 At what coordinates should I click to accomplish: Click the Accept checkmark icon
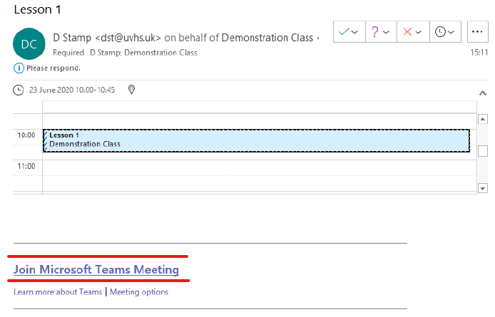344,32
